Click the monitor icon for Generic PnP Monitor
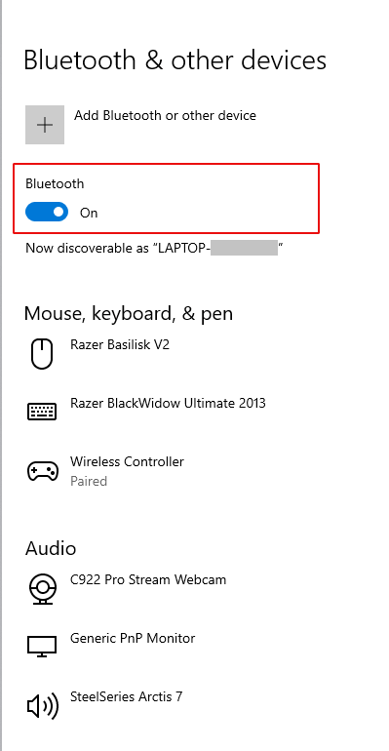Viewport: 389px width, 751px height. (x=42, y=647)
